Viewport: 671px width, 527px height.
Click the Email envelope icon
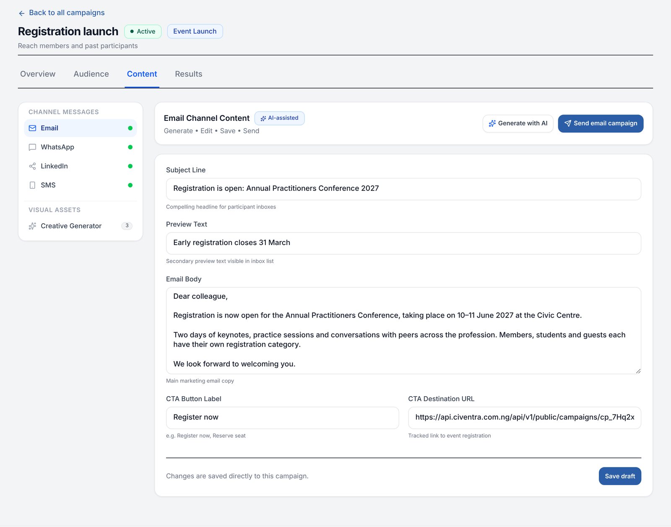[x=32, y=128]
